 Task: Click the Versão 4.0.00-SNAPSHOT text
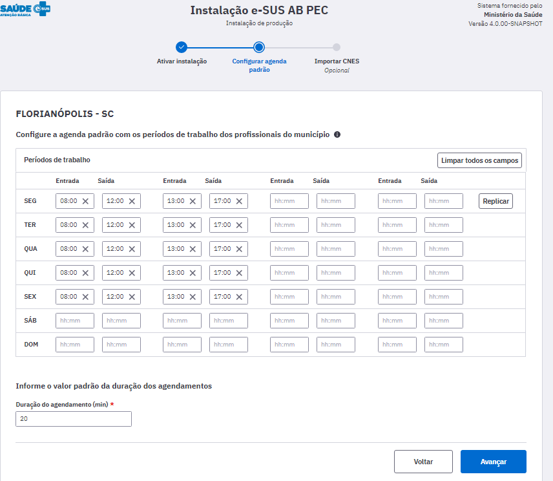[505, 24]
